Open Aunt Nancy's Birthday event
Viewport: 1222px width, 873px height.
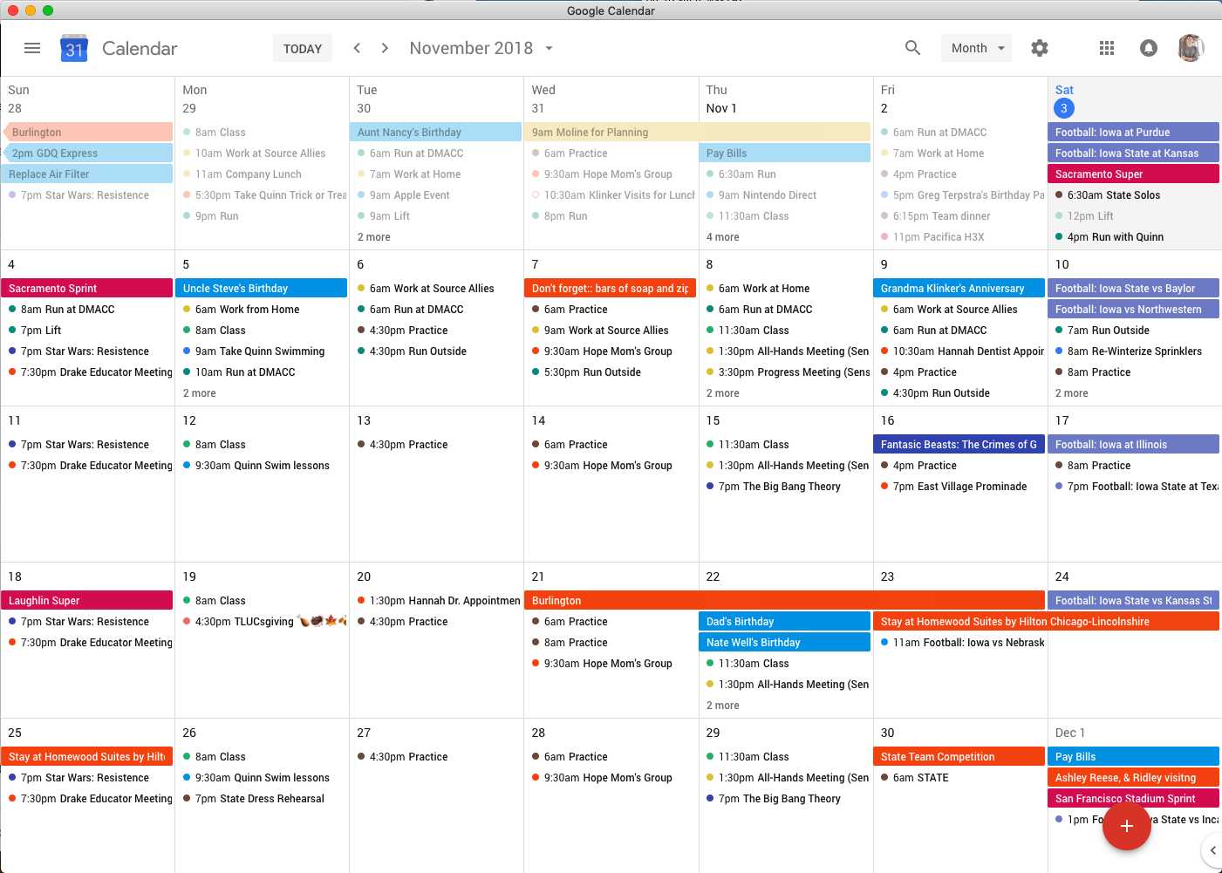(x=436, y=133)
